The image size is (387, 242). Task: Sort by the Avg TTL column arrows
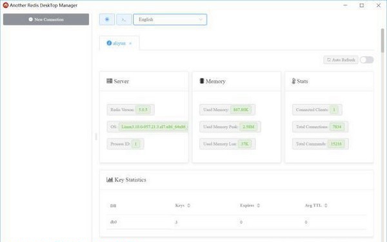coord(326,205)
